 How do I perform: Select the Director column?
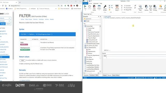[90, 53]
